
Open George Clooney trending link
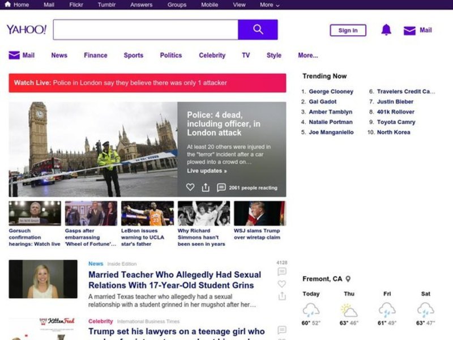point(331,91)
